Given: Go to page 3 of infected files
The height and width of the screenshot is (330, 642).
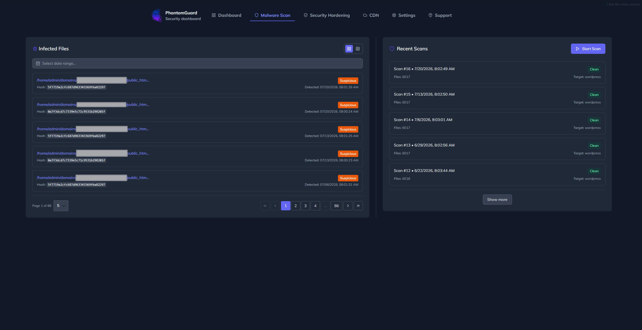Looking at the screenshot, I should click(x=305, y=206).
